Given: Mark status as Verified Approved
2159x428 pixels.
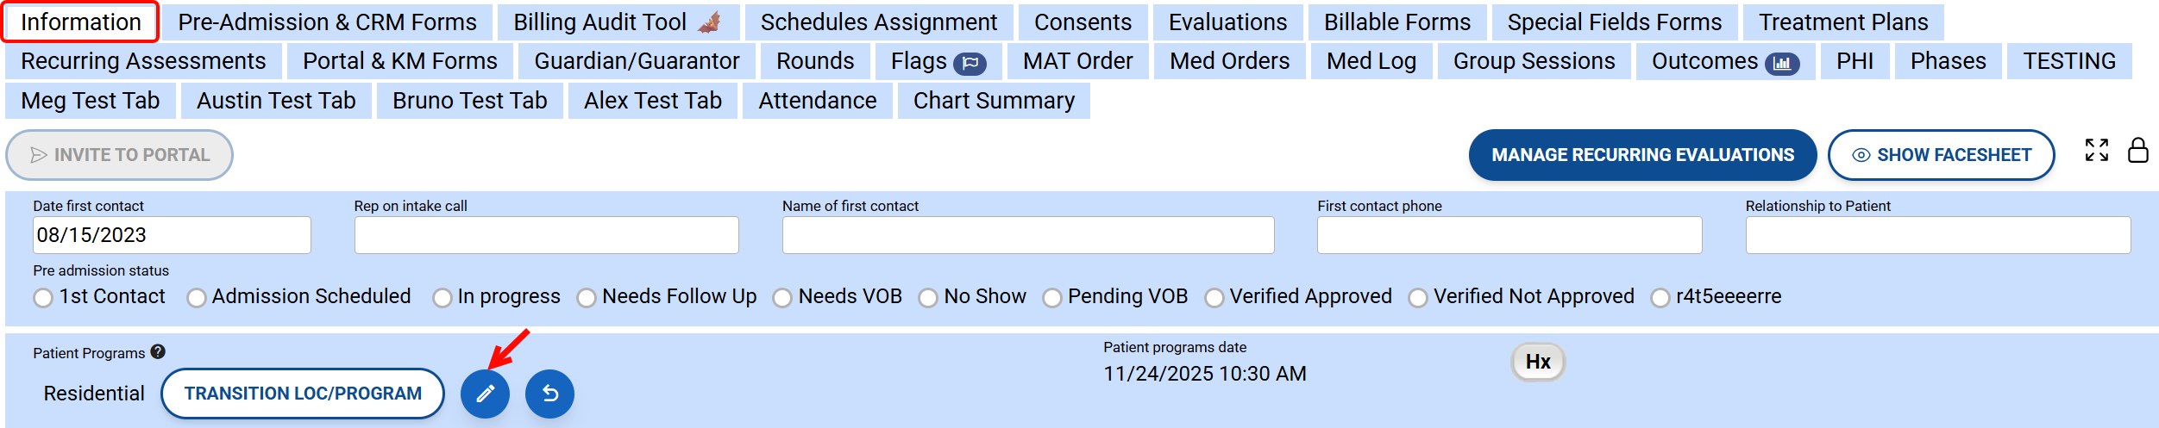Looking at the screenshot, I should point(1214,298).
